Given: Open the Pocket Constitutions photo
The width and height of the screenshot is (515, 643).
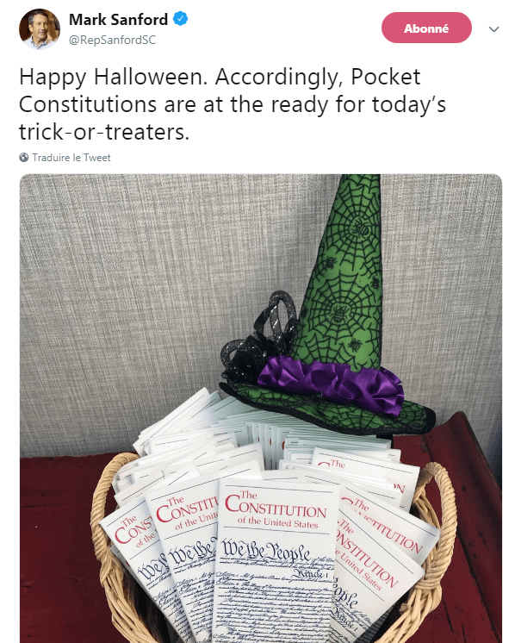Looking at the screenshot, I should (x=261, y=409).
